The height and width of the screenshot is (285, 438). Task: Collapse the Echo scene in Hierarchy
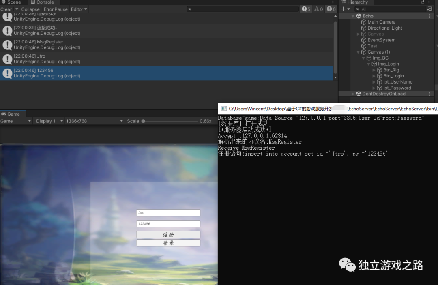pos(353,16)
